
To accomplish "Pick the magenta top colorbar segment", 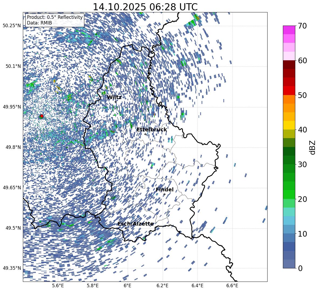I will coord(289,30).
